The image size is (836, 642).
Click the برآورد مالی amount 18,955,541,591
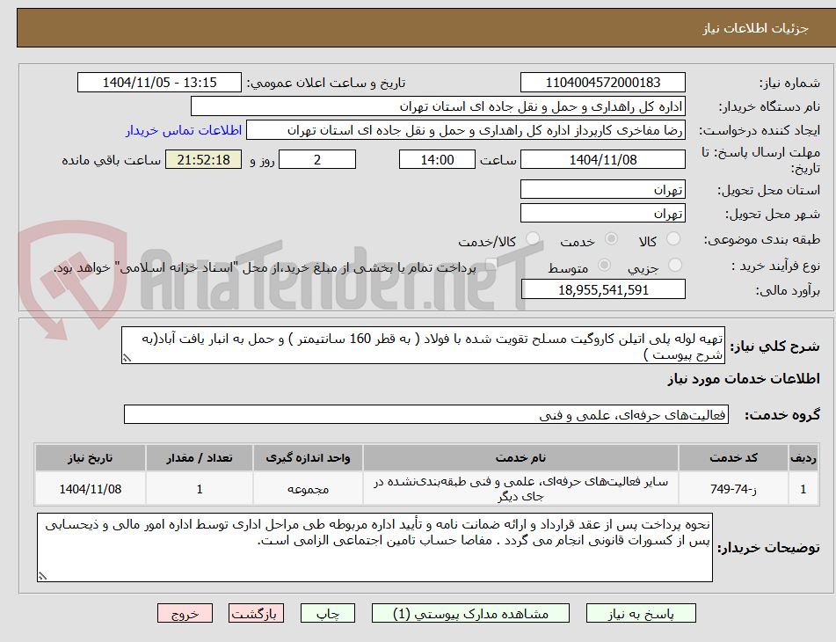(603, 288)
